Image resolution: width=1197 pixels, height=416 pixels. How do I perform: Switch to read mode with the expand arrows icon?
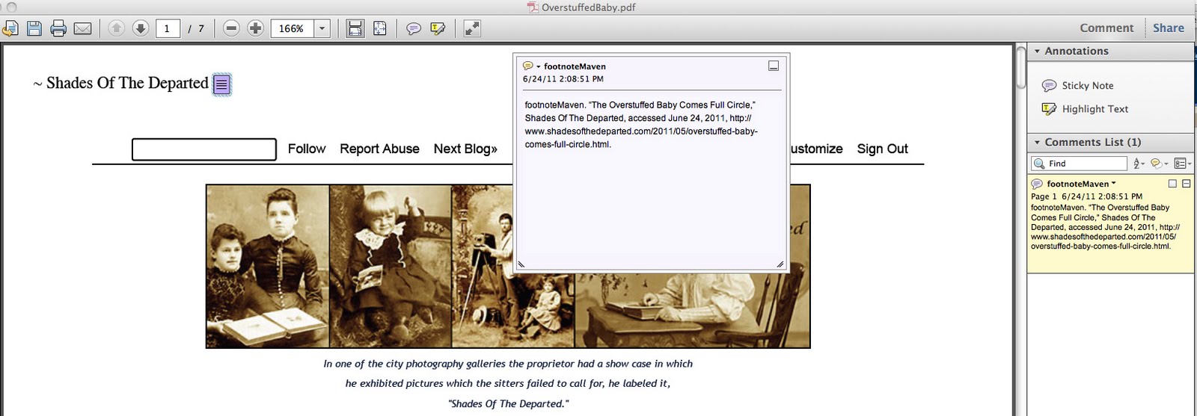pyautogui.click(x=472, y=28)
